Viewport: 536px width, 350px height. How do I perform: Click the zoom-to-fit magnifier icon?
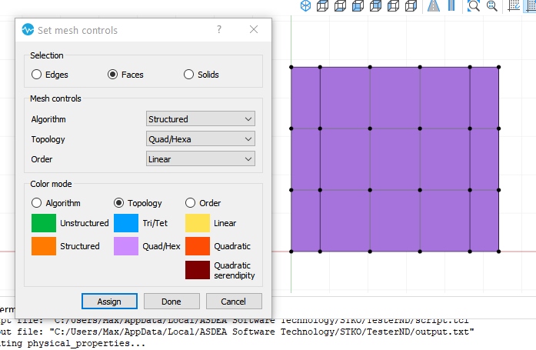pos(474,6)
